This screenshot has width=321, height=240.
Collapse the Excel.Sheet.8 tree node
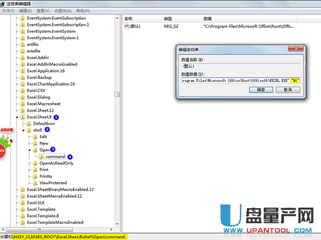(x=17, y=117)
